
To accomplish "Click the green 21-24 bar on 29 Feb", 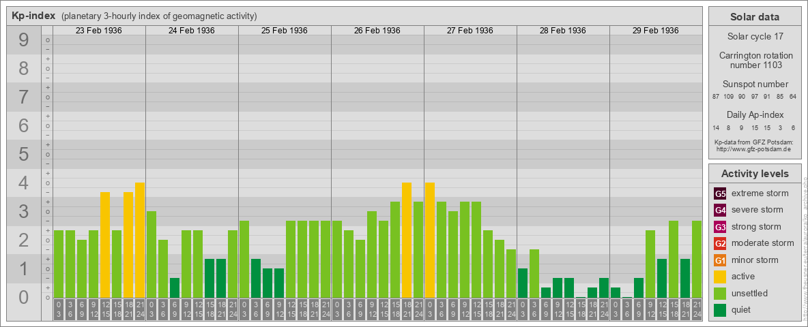I will pyautogui.click(x=697, y=259).
